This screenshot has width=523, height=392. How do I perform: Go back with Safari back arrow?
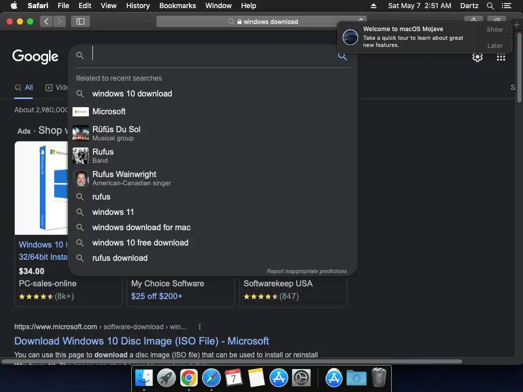click(46, 21)
